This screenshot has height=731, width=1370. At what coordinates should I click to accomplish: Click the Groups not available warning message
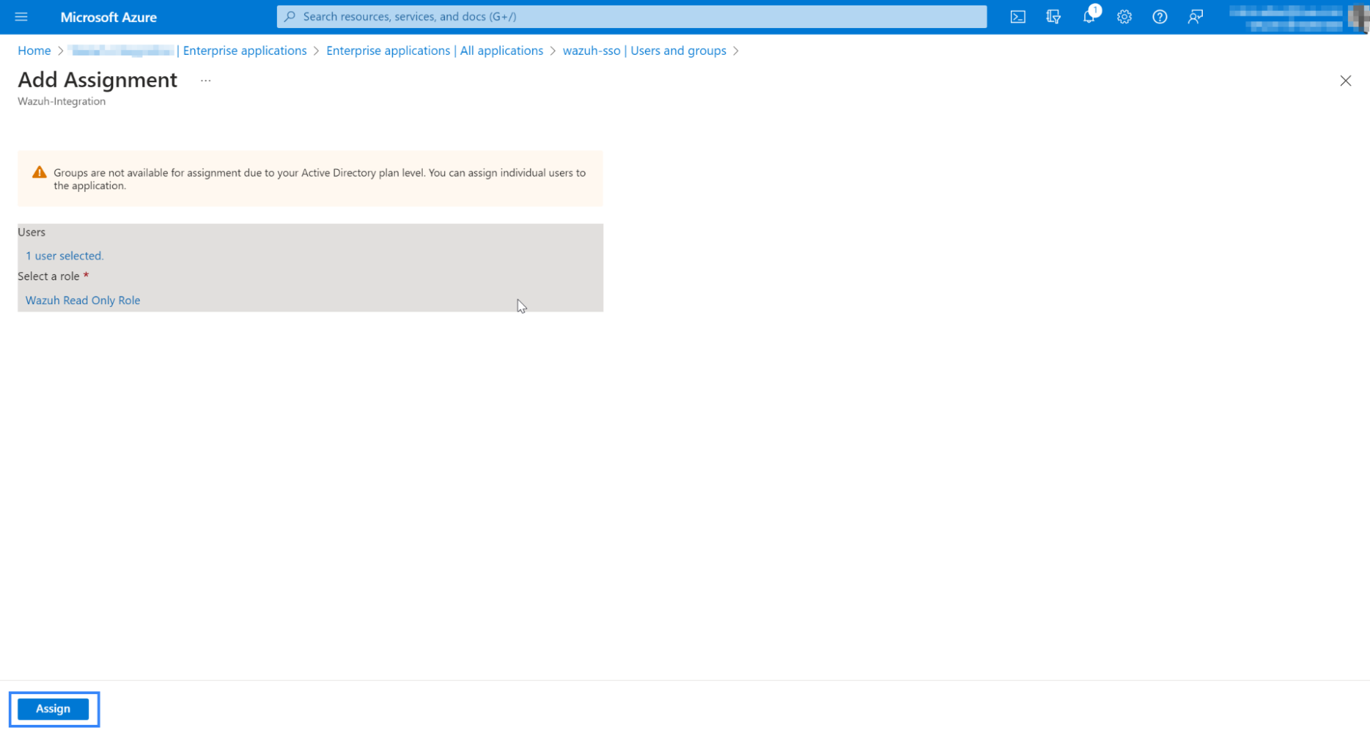pos(319,179)
